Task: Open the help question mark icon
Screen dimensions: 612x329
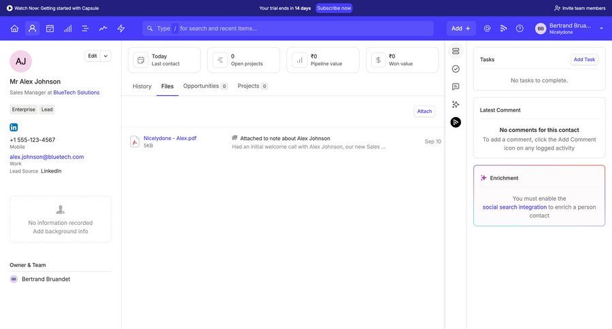Action: (520, 29)
